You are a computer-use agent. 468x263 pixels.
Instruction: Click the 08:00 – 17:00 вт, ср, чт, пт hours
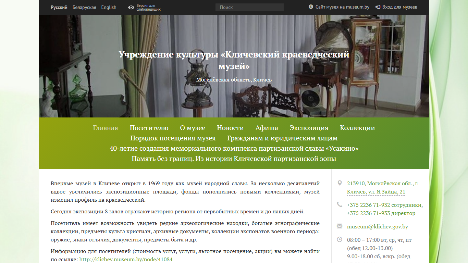click(379, 240)
